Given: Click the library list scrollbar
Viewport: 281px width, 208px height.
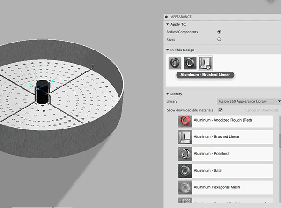Looking at the screenshot, I should 280,140.
